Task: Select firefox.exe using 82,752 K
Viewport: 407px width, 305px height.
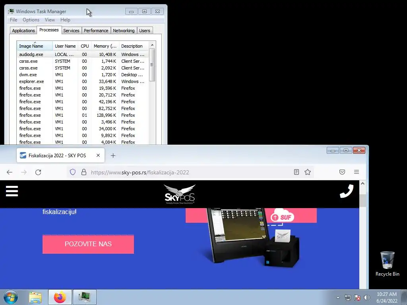Action: (83, 108)
